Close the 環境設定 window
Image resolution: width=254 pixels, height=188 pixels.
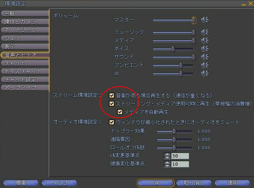point(250,3)
